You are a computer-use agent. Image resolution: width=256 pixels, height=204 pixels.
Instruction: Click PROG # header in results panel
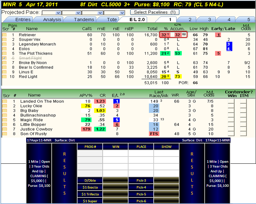click(90, 147)
